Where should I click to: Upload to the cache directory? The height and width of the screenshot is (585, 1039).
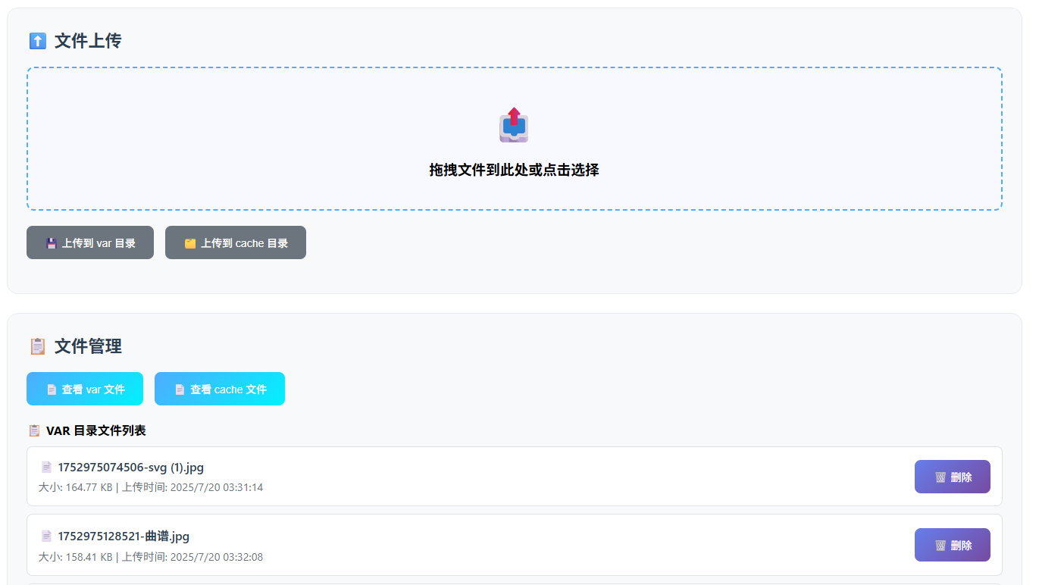pos(236,242)
